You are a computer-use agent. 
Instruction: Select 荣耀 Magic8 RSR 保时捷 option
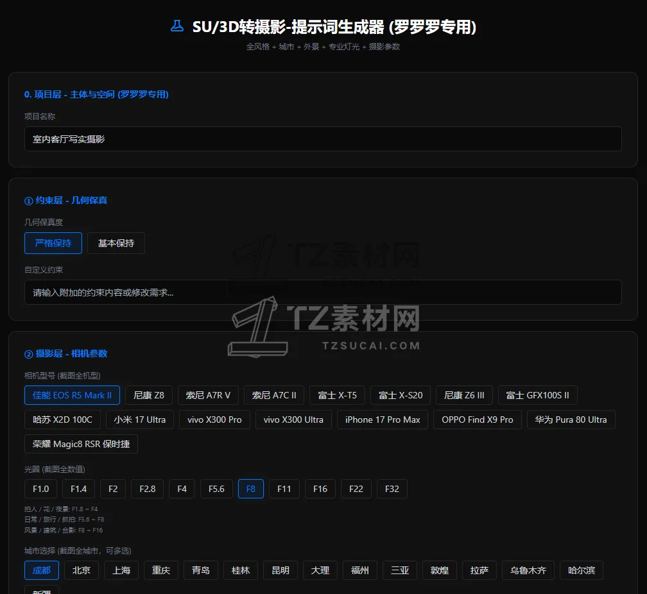coord(81,444)
